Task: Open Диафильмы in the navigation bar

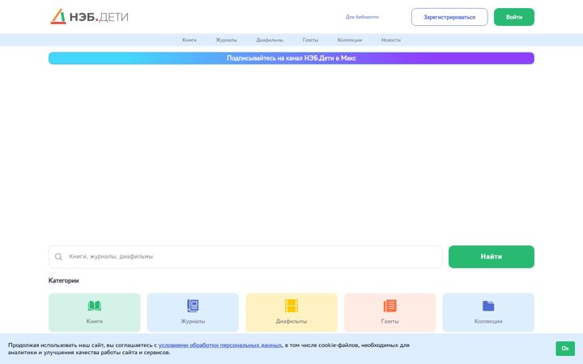Action: coord(270,40)
